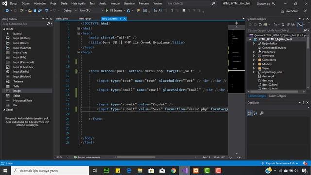Click the alphabetical sort icon in Özellikler
This screenshot has height=175, width=311.
[255, 113]
